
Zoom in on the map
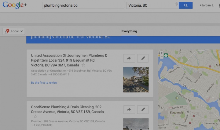tap(162, 53)
